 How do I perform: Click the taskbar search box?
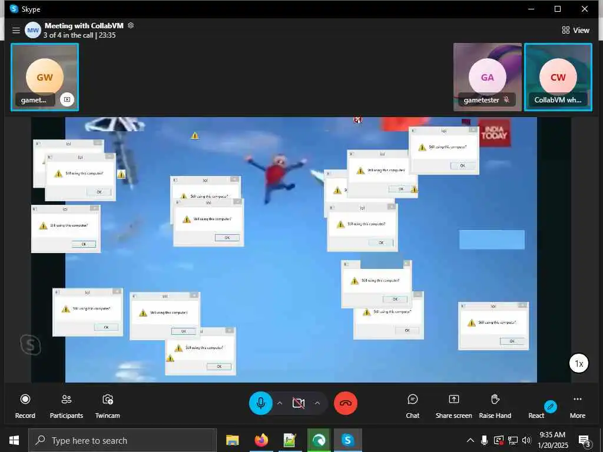click(x=122, y=440)
